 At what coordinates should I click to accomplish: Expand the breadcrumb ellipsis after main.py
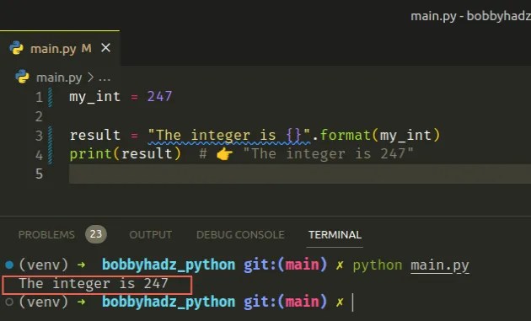click(x=105, y=78)
